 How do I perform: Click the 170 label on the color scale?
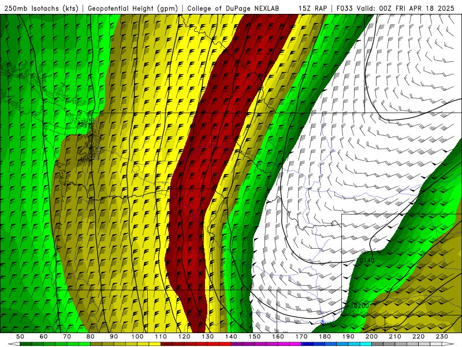(301, 337)
